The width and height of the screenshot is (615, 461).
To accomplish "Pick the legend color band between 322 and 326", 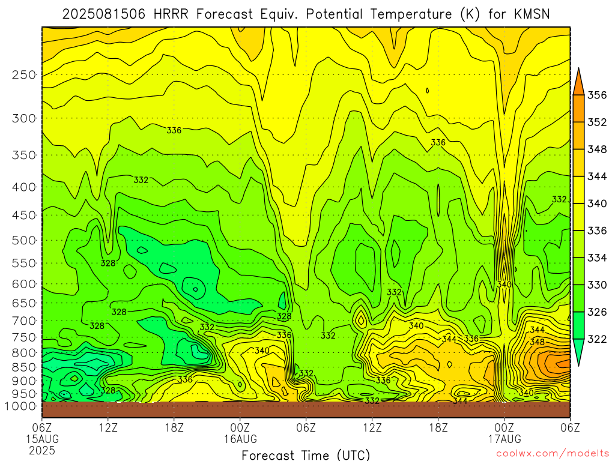I will point(578,325).
